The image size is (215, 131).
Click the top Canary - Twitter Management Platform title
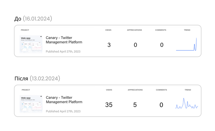64,40
